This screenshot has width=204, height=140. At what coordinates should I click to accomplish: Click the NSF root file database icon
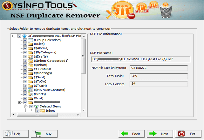click(24, 36)
